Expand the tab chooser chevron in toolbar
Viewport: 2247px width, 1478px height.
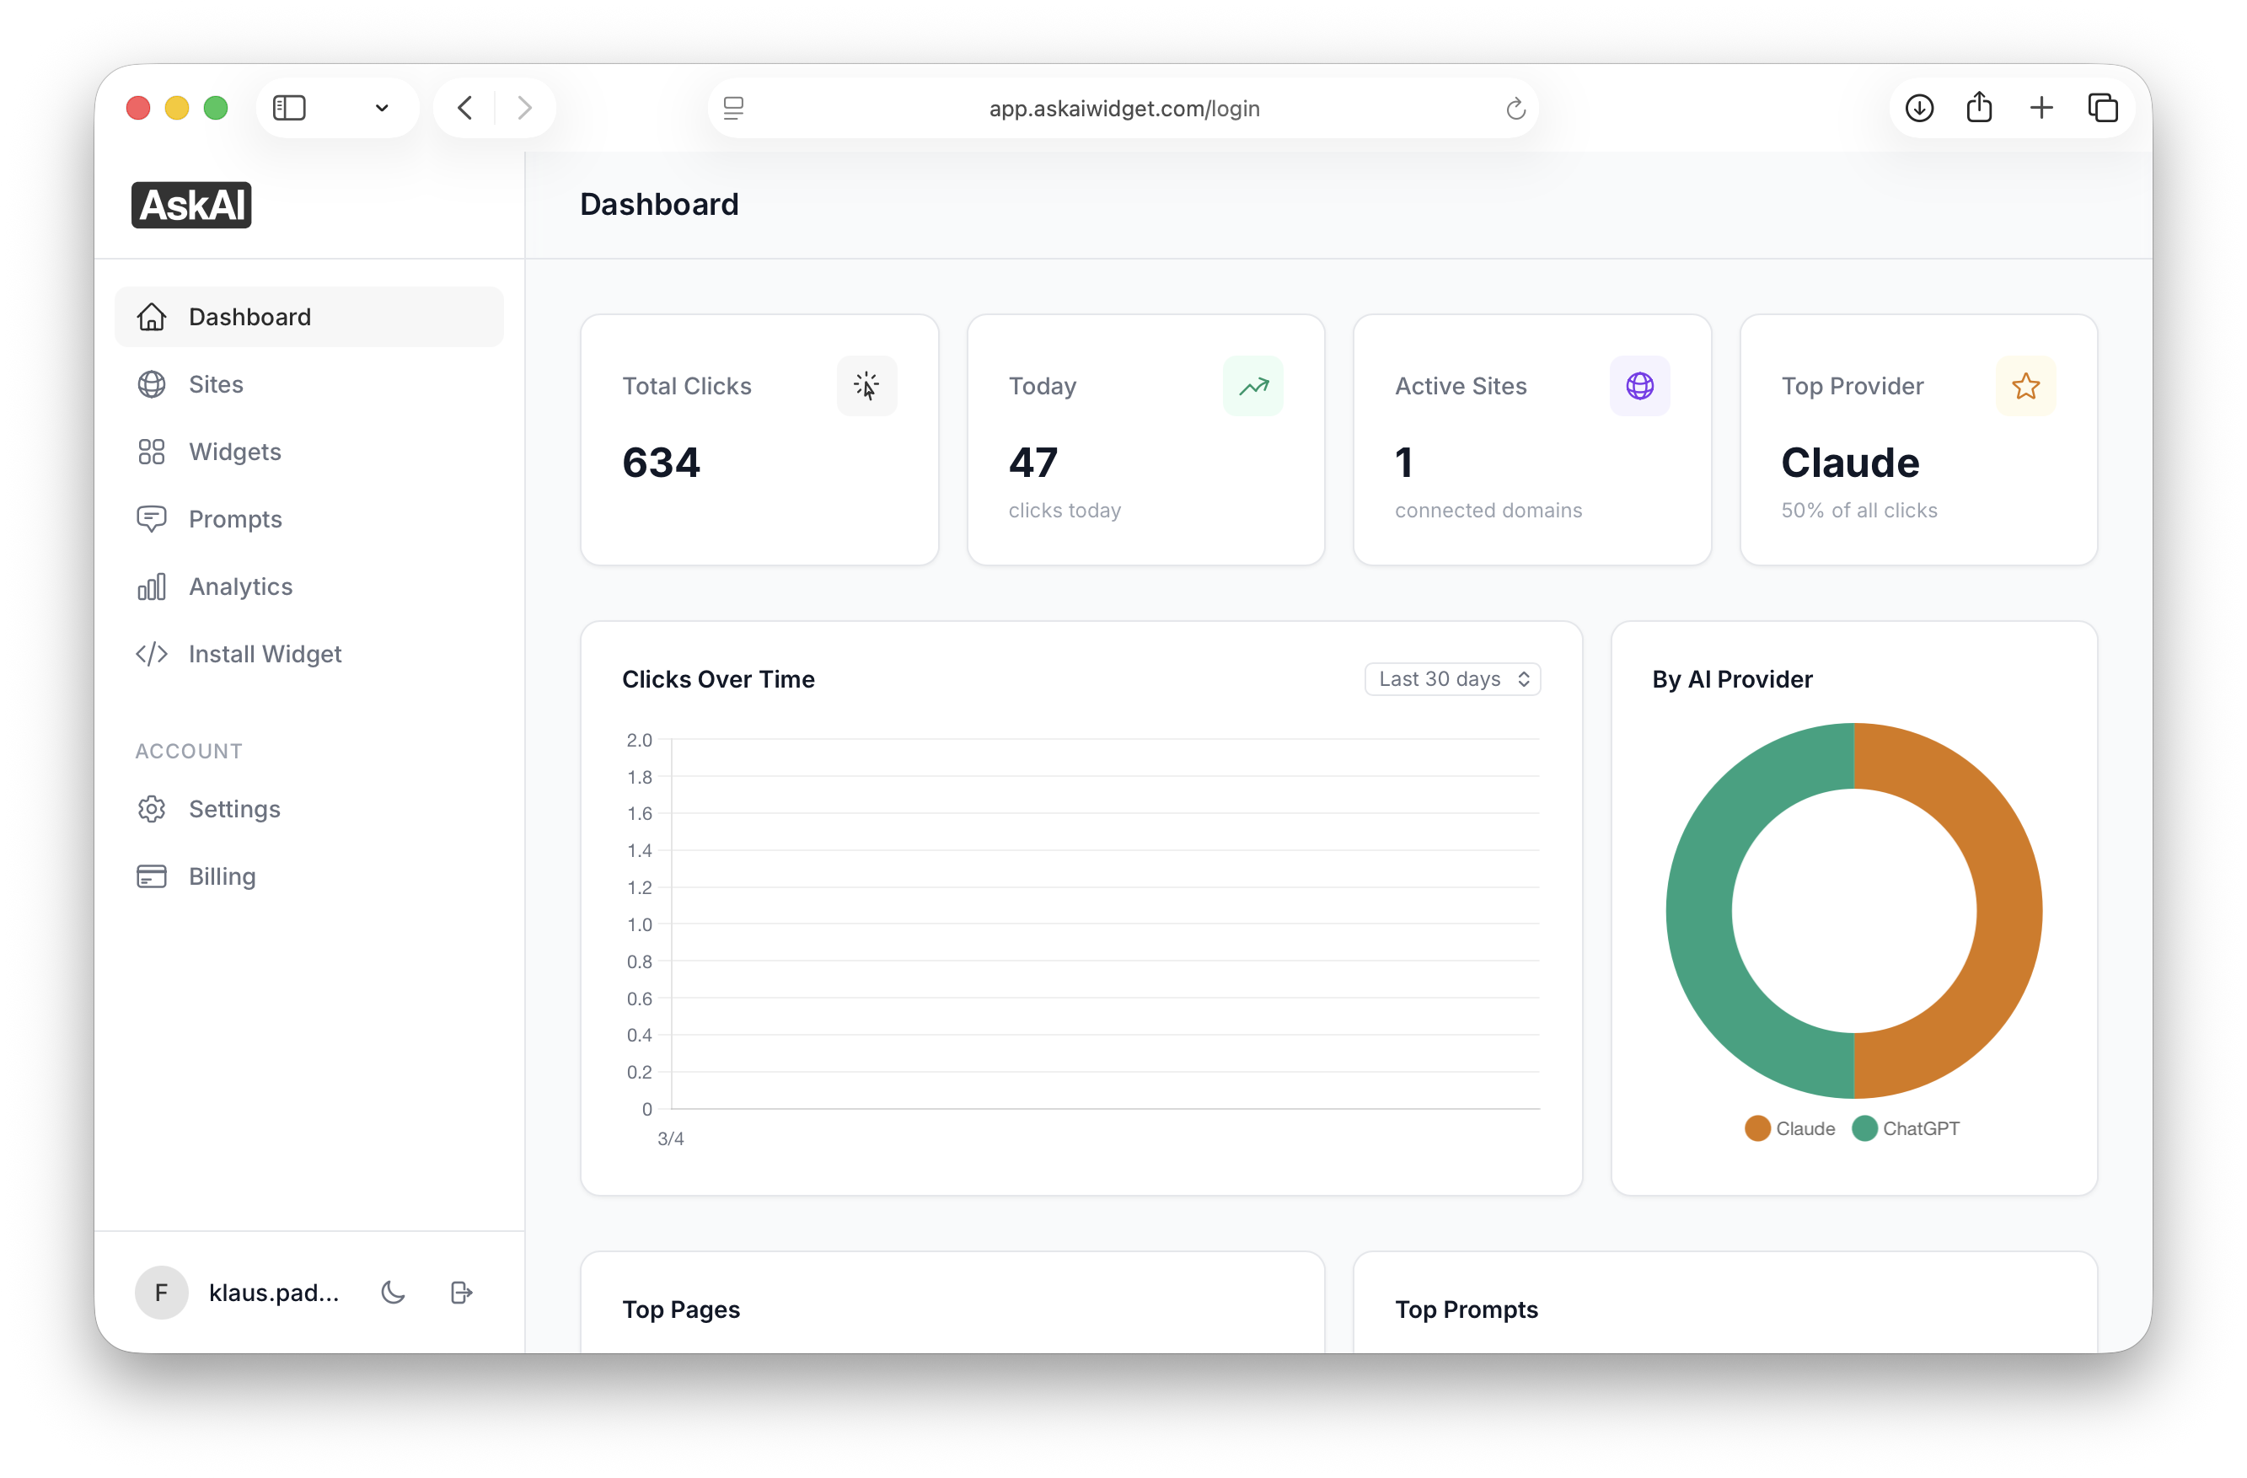(x=382, y=108)
